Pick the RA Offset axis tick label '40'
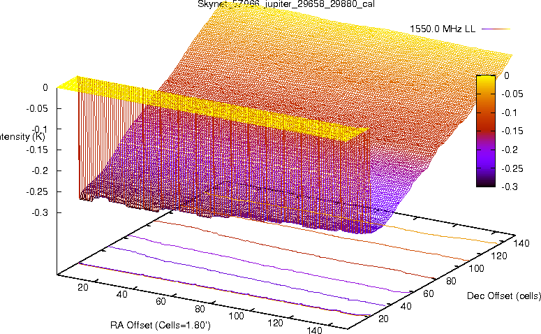The image size is (541, 334). point(121,294)
